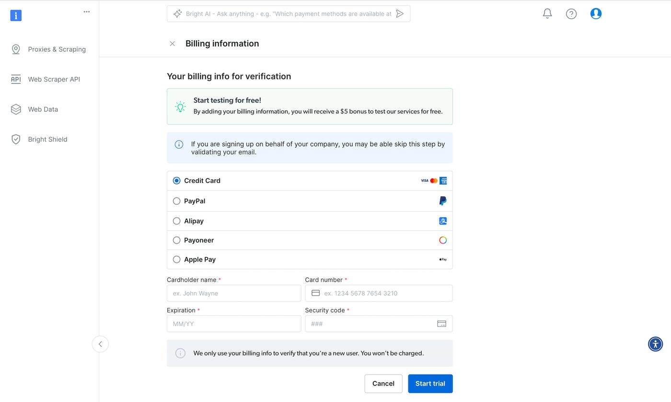Click the Bright AI sparkle icon
This screenshot has height=402, width=671.
(x=177, y=13)
